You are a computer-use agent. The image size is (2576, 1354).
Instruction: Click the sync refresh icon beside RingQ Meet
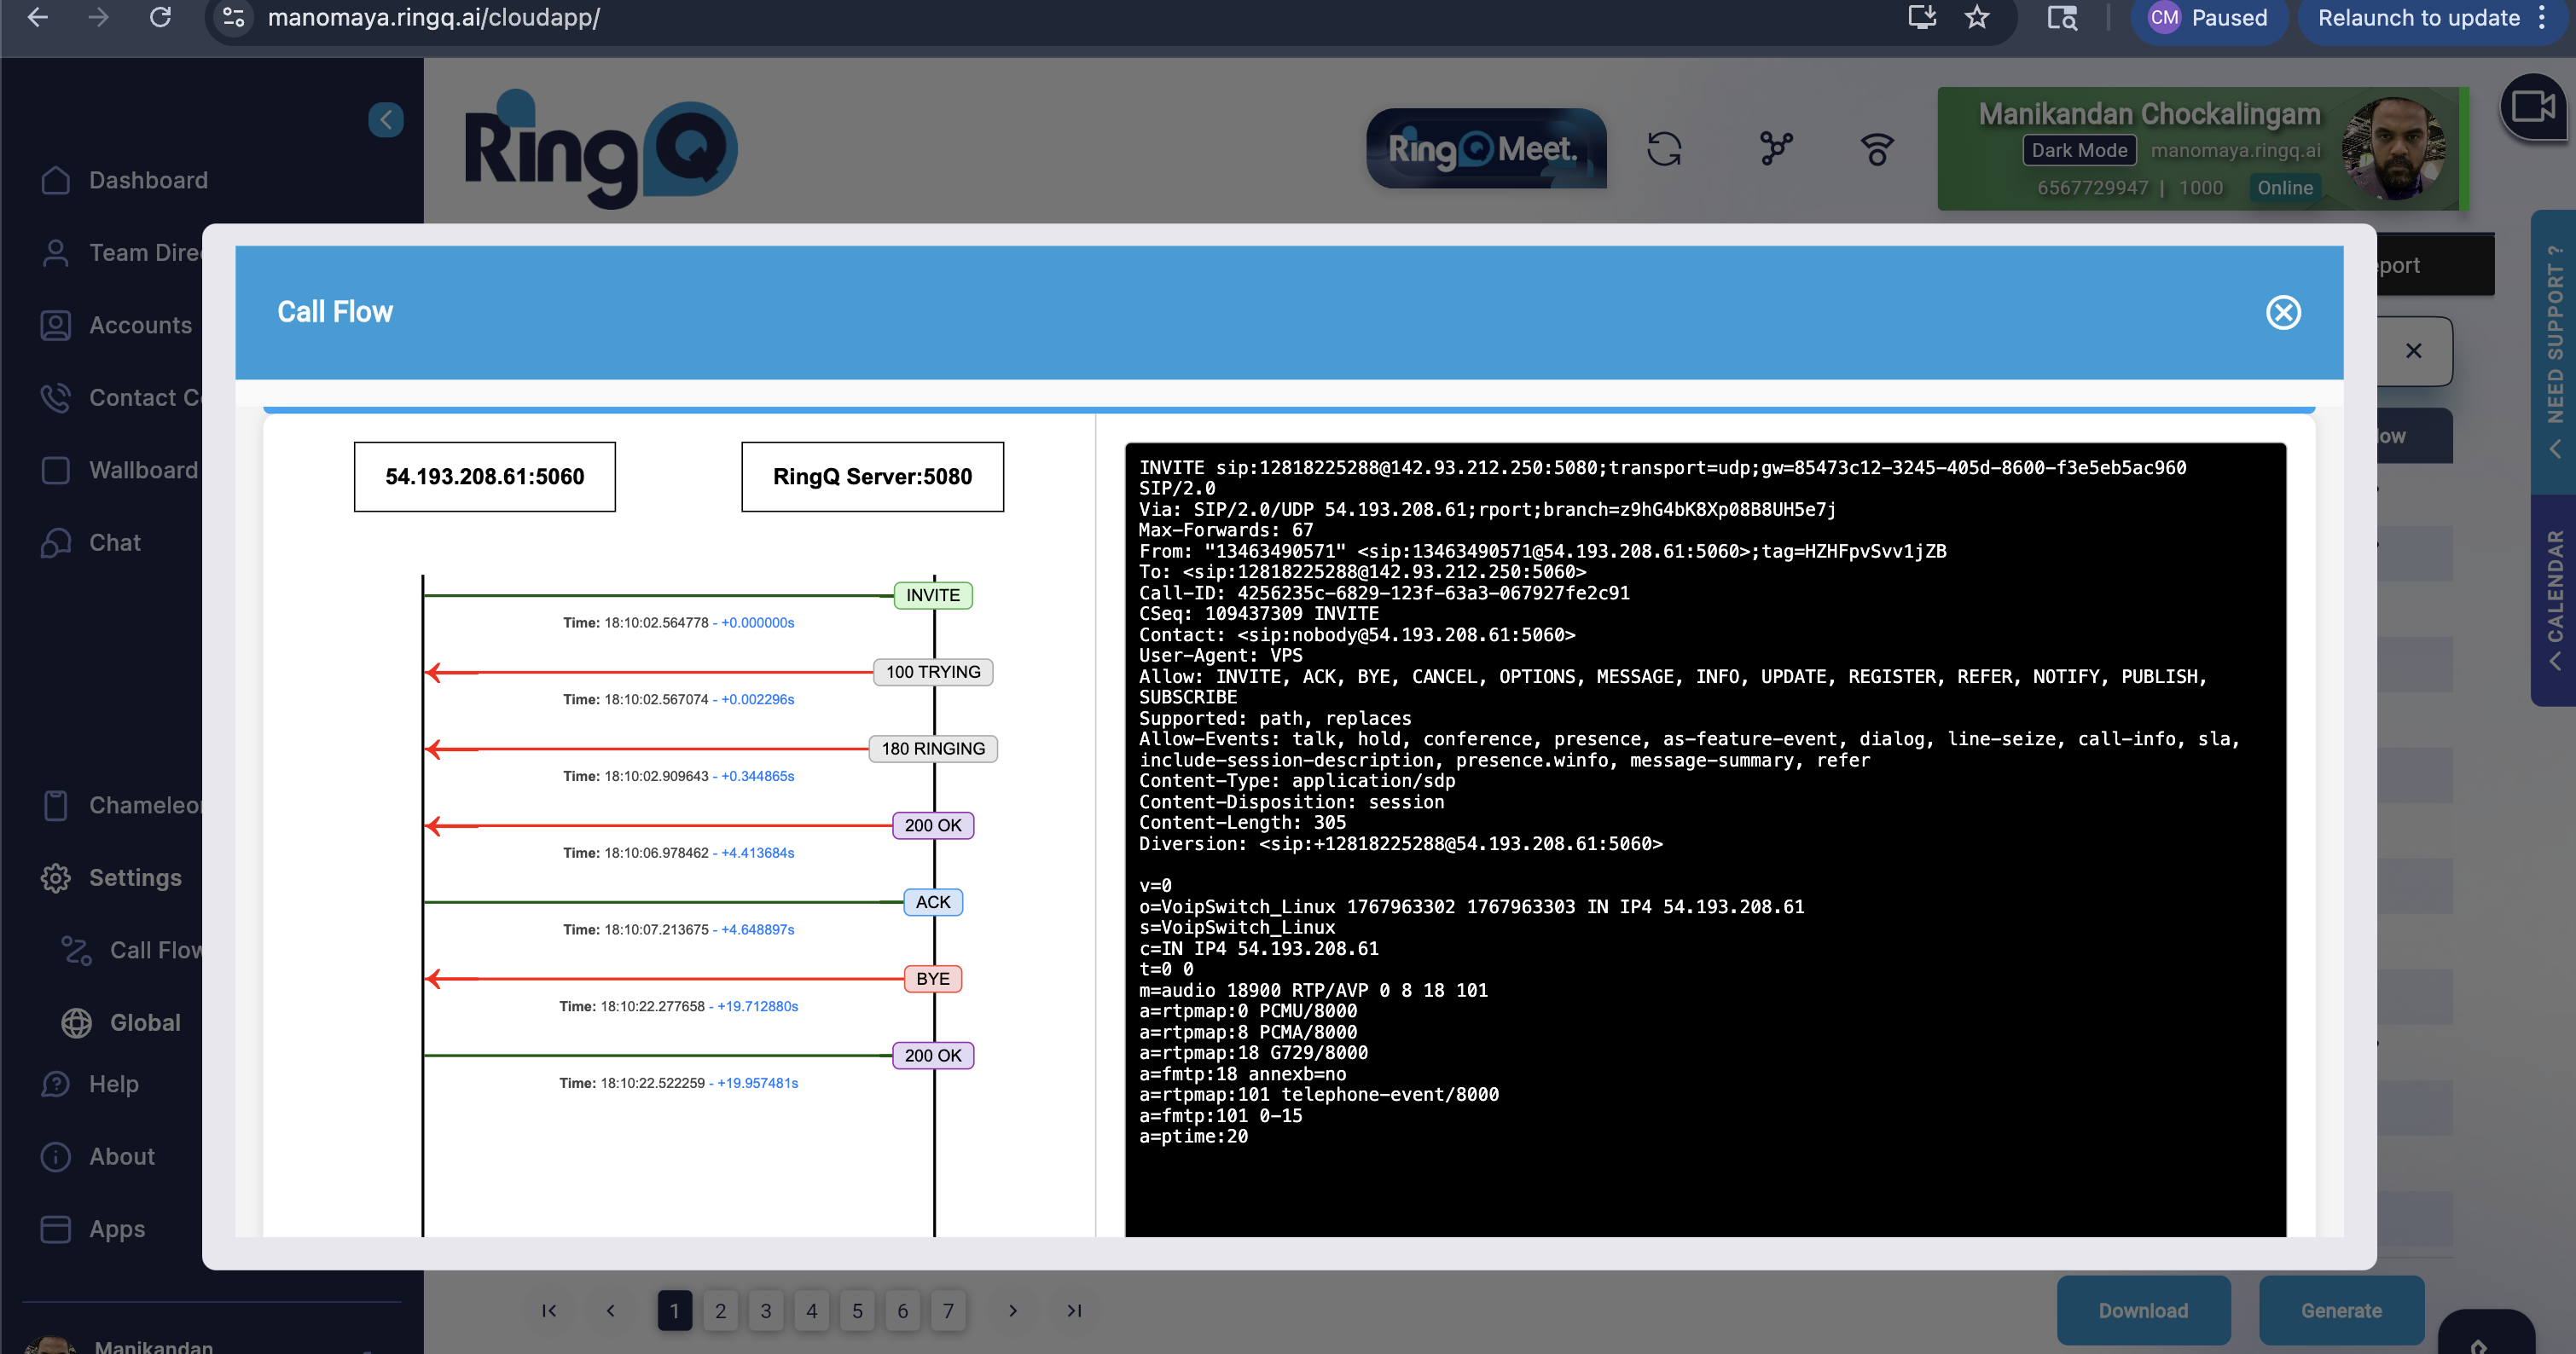click(x=1664, y=148)
